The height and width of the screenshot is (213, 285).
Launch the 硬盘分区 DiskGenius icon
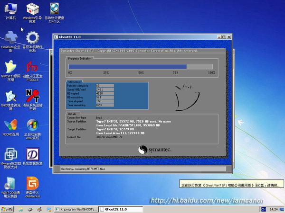[x=32, y=187]
